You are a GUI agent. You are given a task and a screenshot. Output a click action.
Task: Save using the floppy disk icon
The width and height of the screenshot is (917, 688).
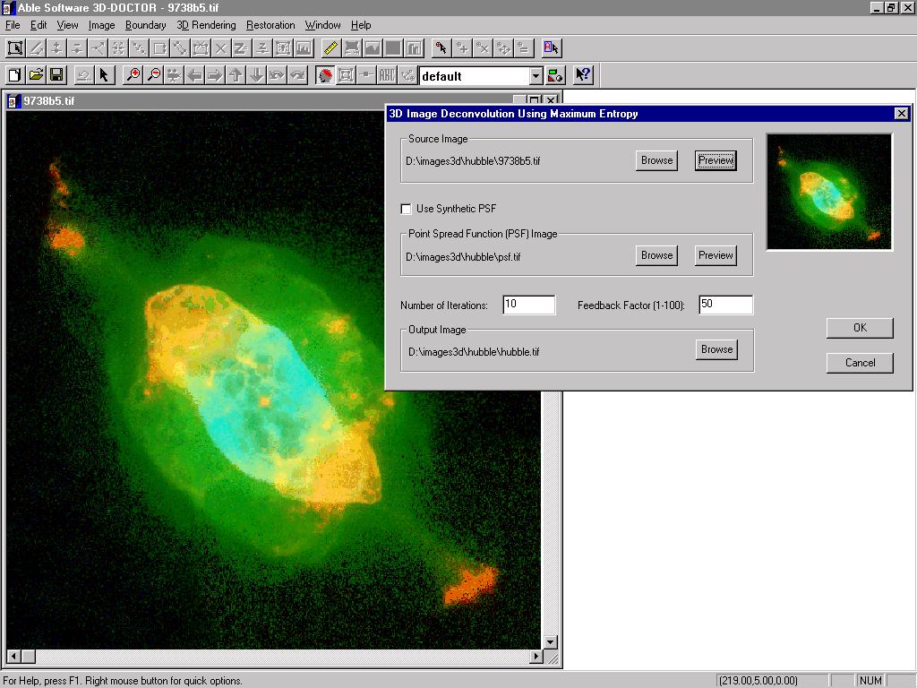tap(56, 75)
